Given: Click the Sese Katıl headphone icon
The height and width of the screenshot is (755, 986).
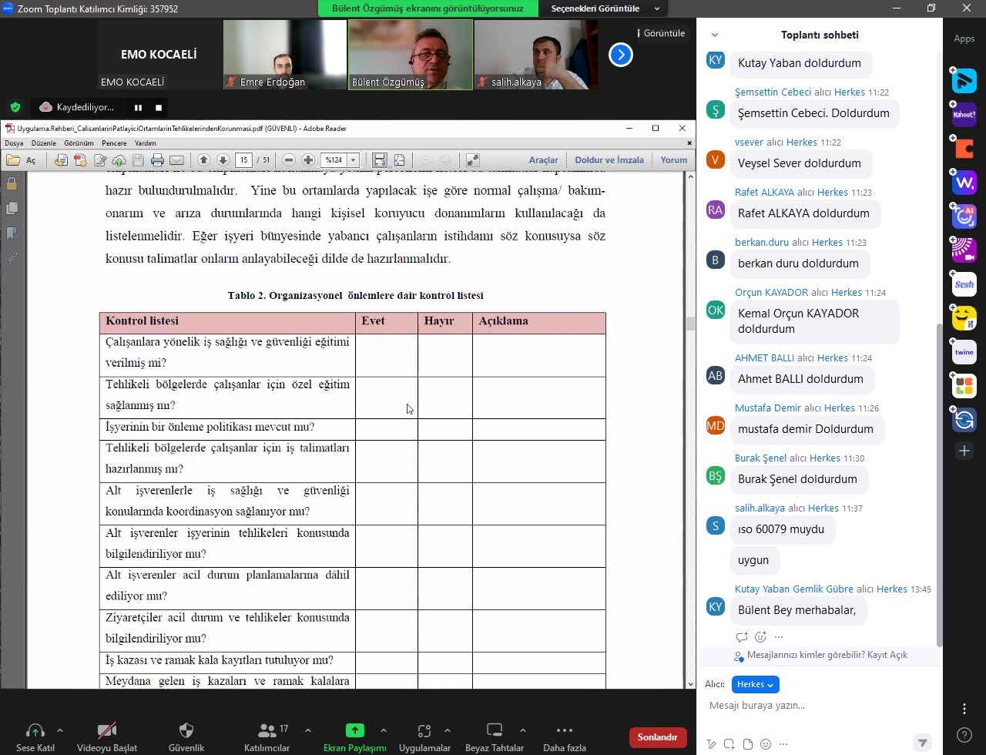Looking at the screenshot, I should (x=35, y=731).
